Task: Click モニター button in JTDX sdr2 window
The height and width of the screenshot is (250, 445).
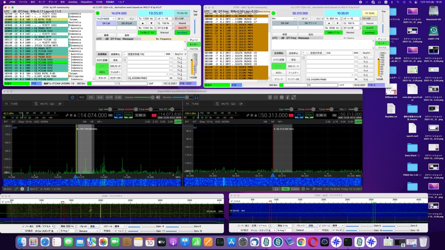Action: click(382, 43)
